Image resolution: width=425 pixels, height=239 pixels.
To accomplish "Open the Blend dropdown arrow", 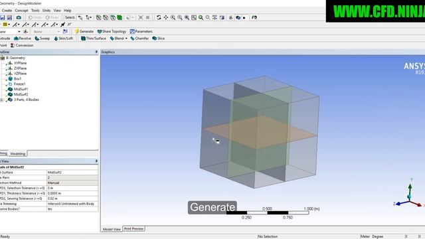I will point(126,39).
